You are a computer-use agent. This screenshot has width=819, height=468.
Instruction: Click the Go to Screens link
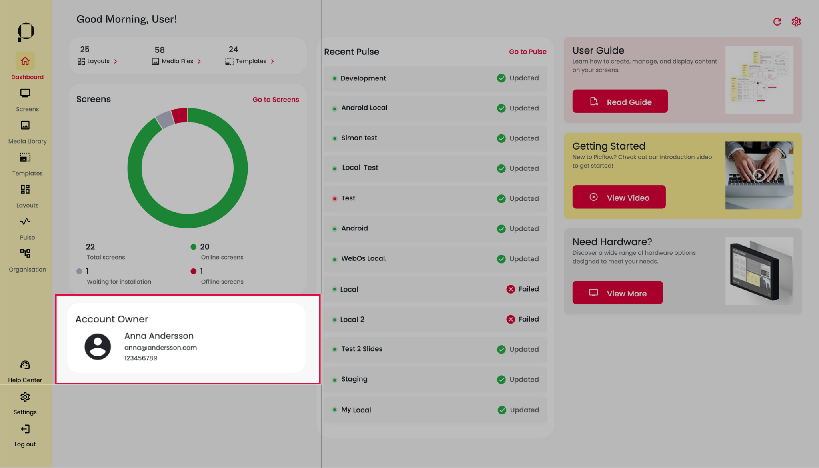(276, 99)
